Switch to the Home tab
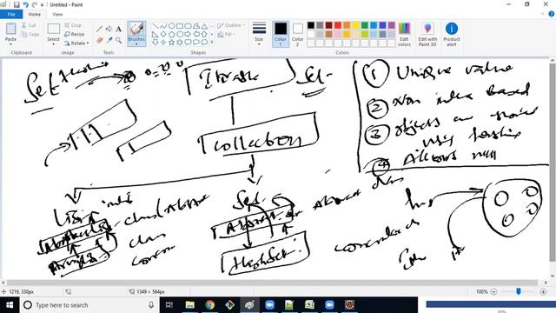Image resolution: width=556 pixels, height=313 pixels. coord(35,14)
